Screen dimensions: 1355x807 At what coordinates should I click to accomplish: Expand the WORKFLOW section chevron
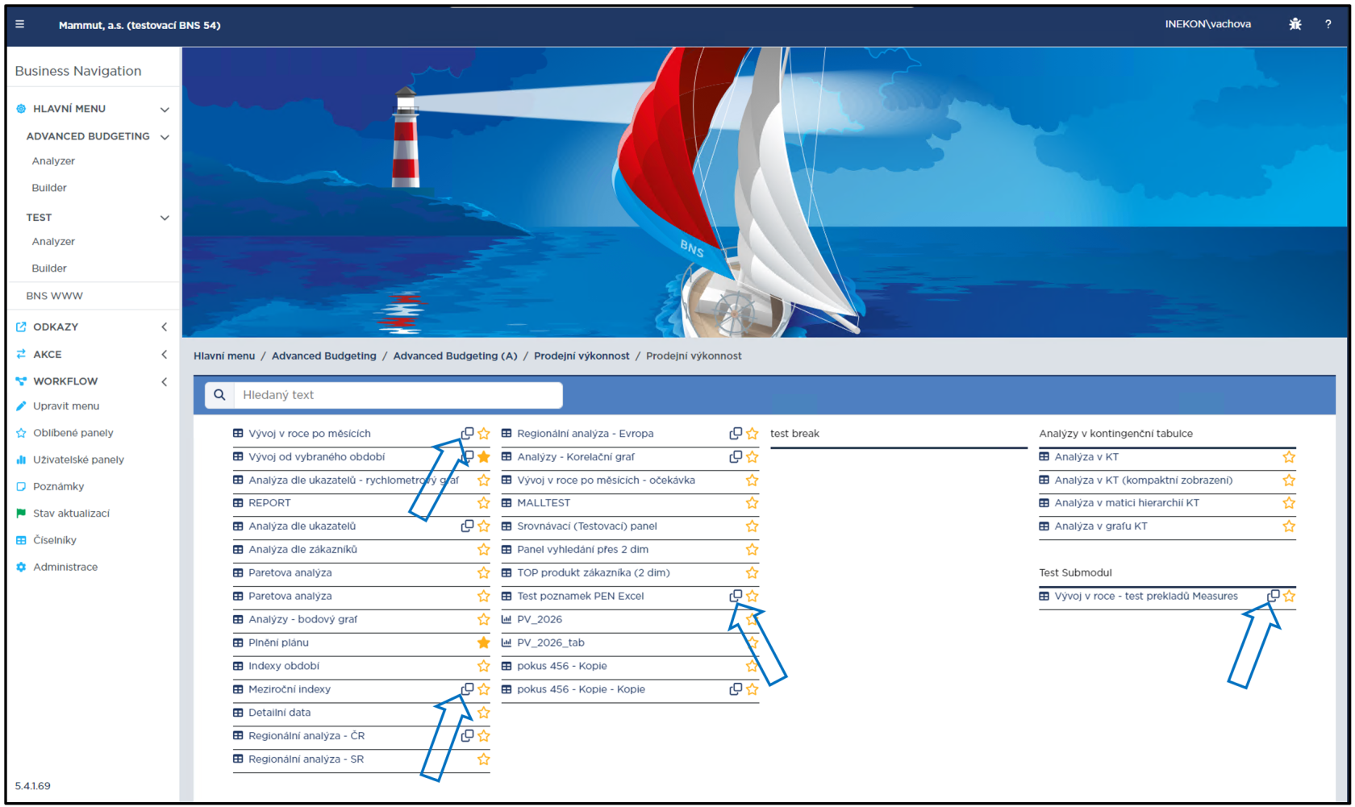coord(165,381)
